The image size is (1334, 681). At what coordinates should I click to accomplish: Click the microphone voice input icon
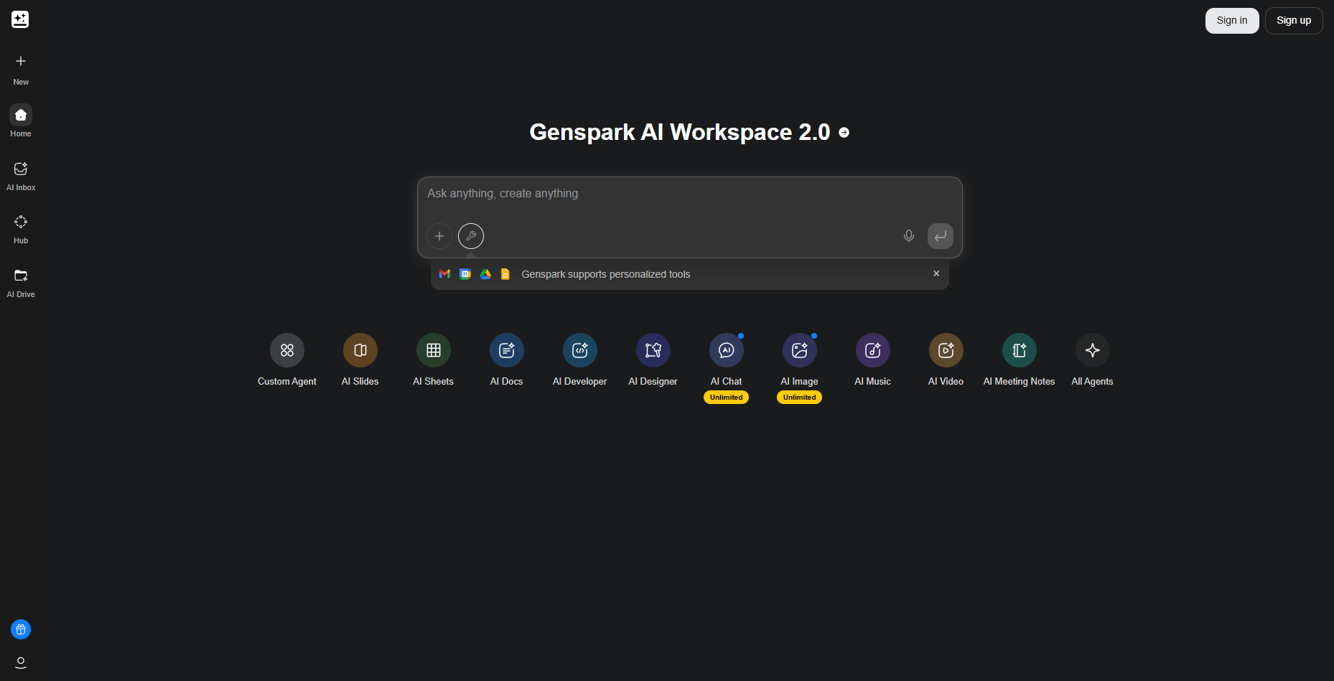click(x=908, y=236)
